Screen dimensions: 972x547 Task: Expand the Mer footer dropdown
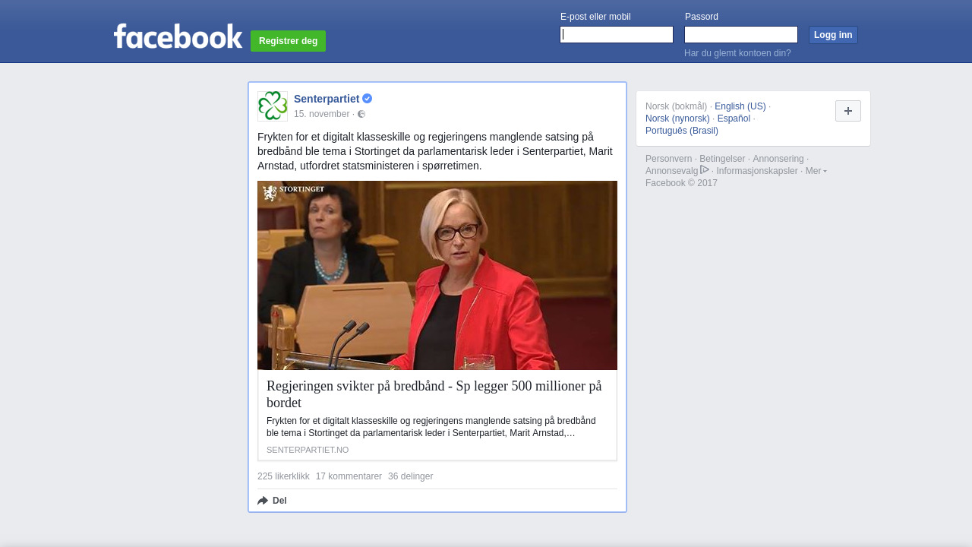coord(816,171)
